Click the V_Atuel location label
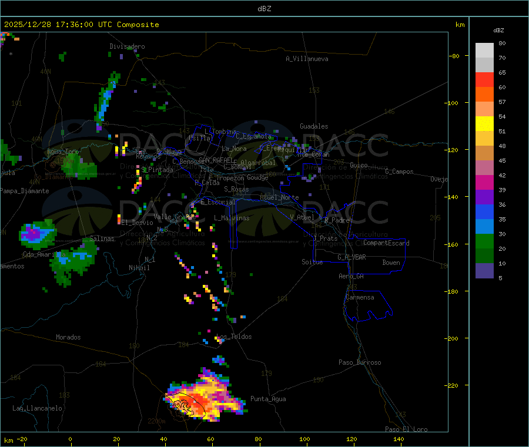This screenshot has width=529, height=447. click(302, 217)
